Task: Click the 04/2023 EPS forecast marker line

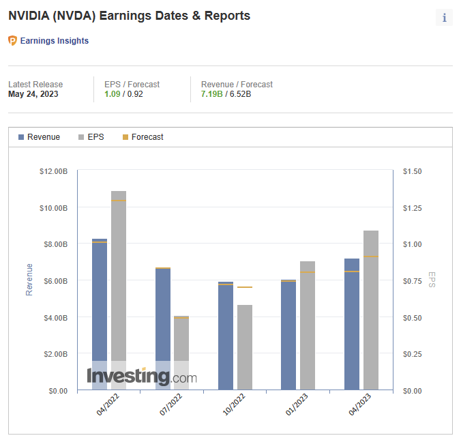Action: [371, 256]
